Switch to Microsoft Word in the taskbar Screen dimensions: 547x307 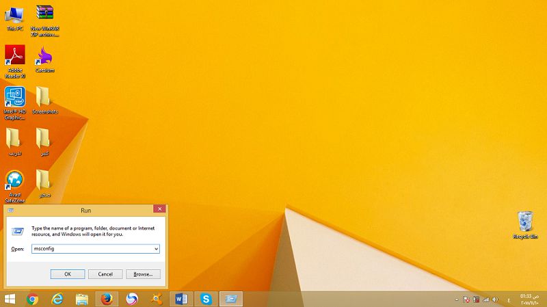181,299
